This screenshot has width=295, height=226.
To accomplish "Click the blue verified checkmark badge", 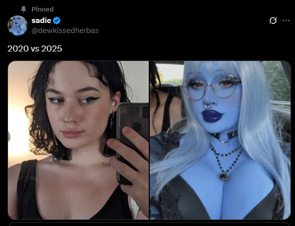I will 57,20.
